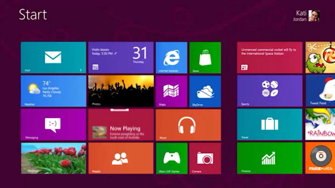This screenshot has width=335, height=188.
Task: Open the Now Playing video tile
Action: (x=121, y=125)
